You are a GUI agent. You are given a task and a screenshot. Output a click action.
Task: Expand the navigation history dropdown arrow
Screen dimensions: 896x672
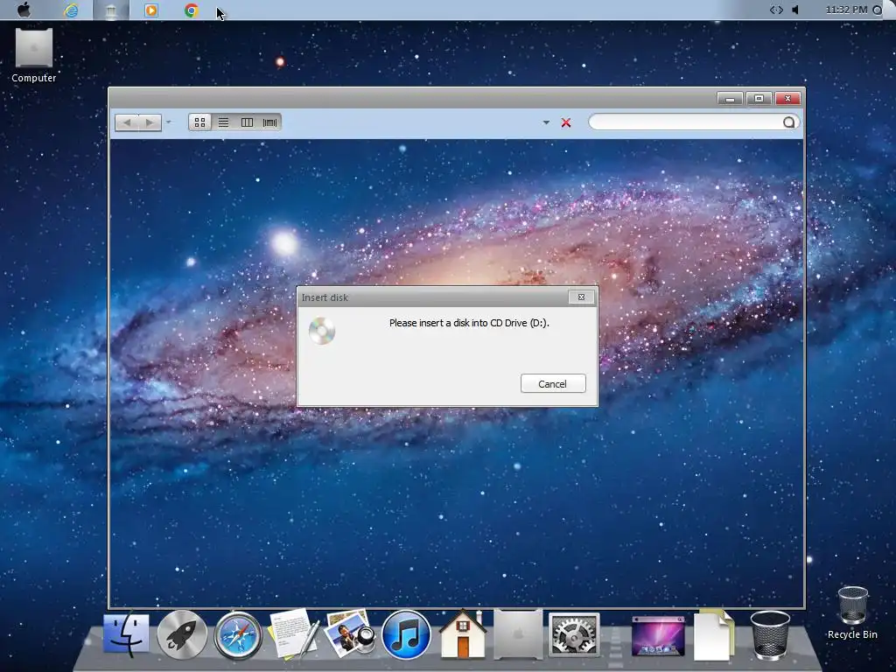169,122
